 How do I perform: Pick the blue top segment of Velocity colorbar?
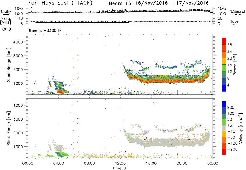pyautogui.click(x=224, y=104)
